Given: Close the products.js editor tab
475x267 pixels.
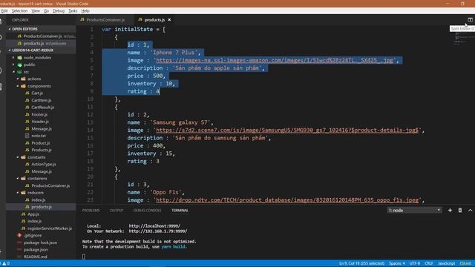Looking at the screenshot, I should tap(169, 20).
